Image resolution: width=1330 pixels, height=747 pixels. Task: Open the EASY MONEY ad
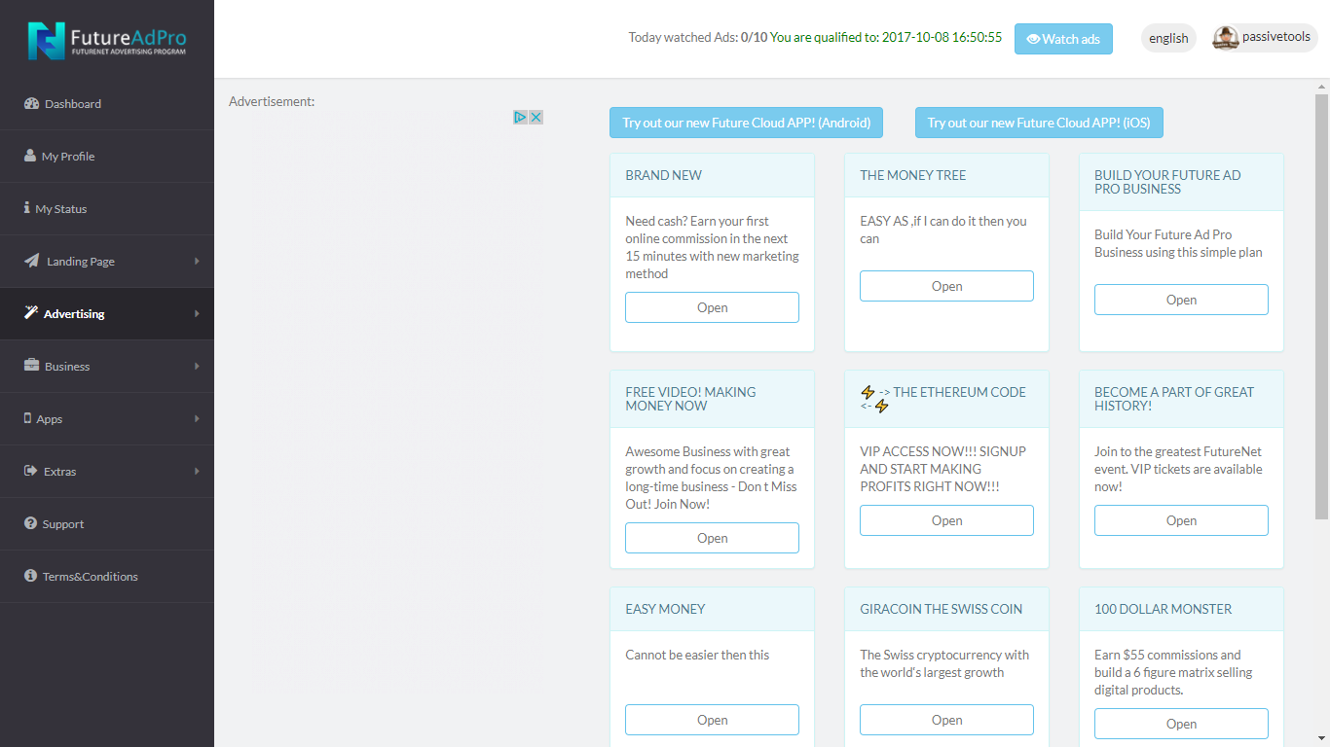tap(712, 720)
